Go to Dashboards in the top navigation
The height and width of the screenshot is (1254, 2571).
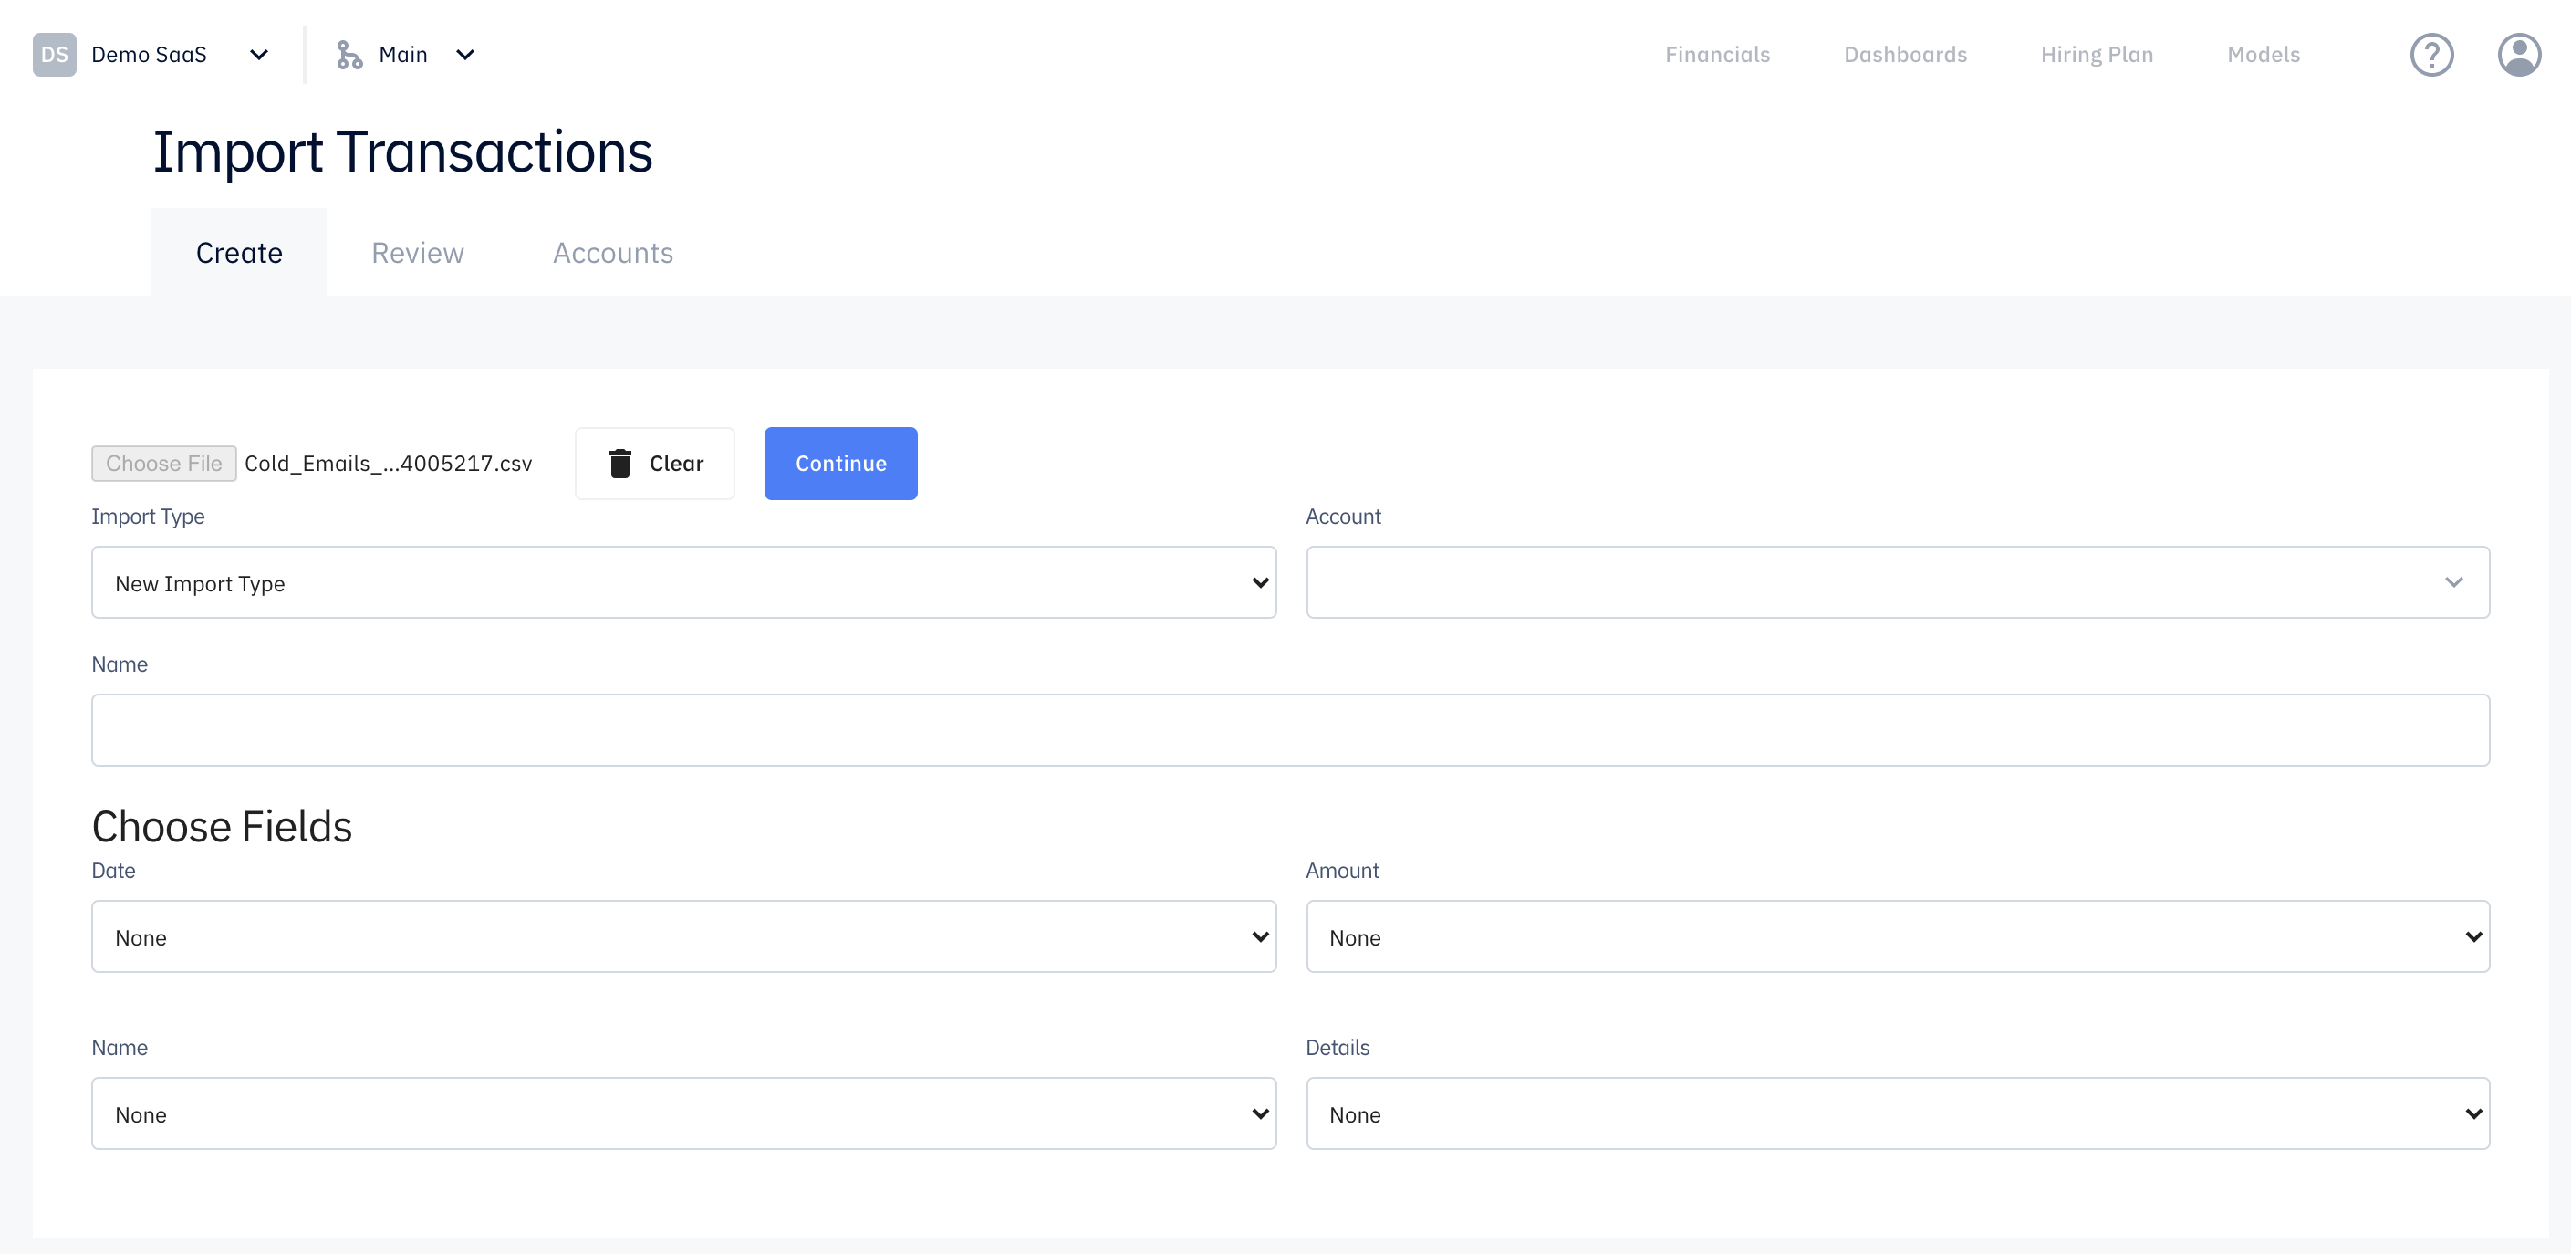point(1904,55)
